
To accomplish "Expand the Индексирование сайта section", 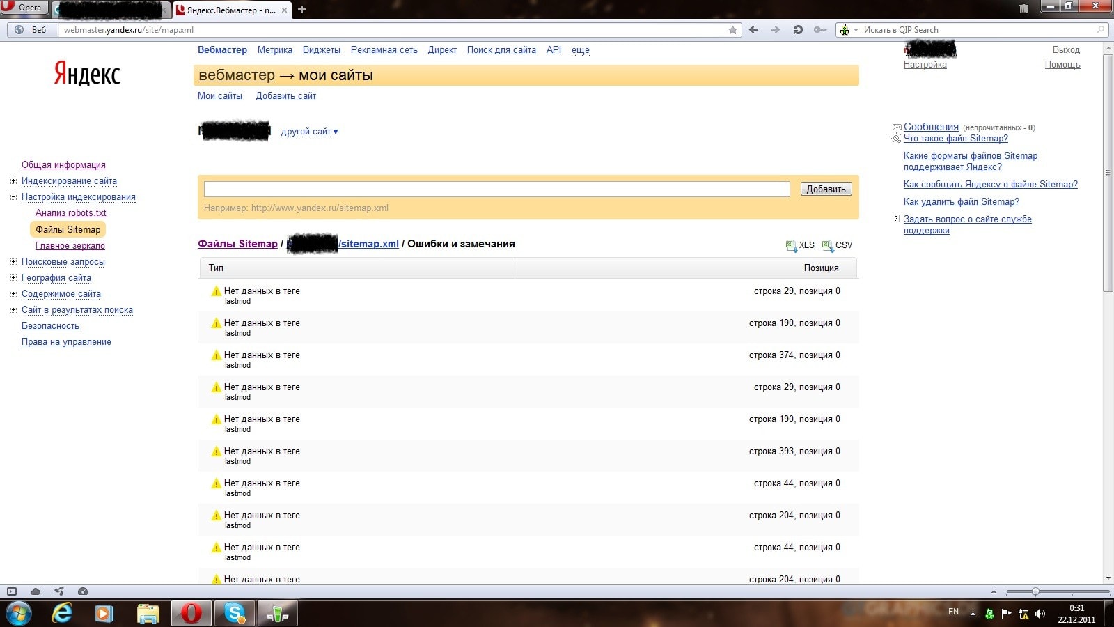I will tap(13, 181).
